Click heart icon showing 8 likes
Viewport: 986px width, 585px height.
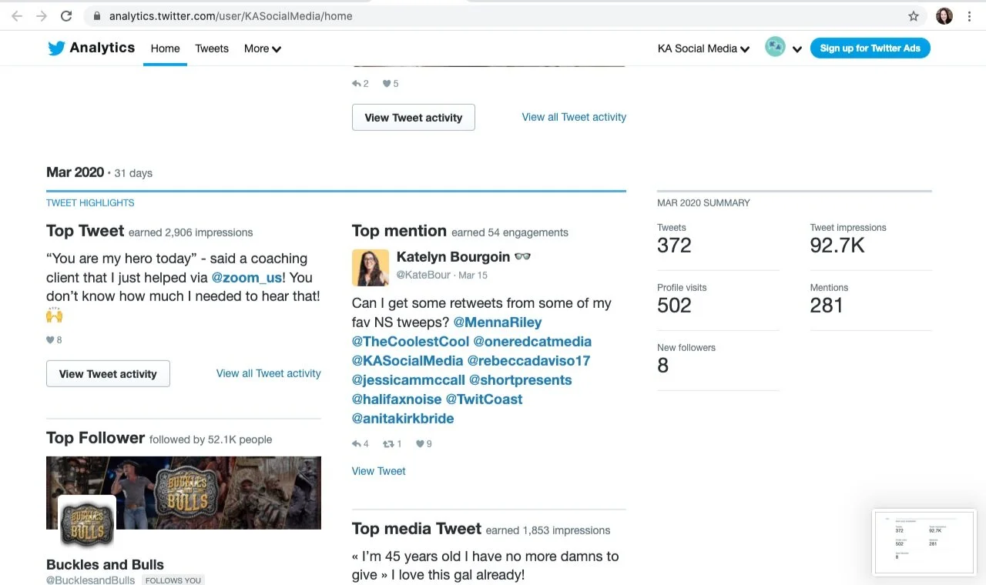point(50,339)
